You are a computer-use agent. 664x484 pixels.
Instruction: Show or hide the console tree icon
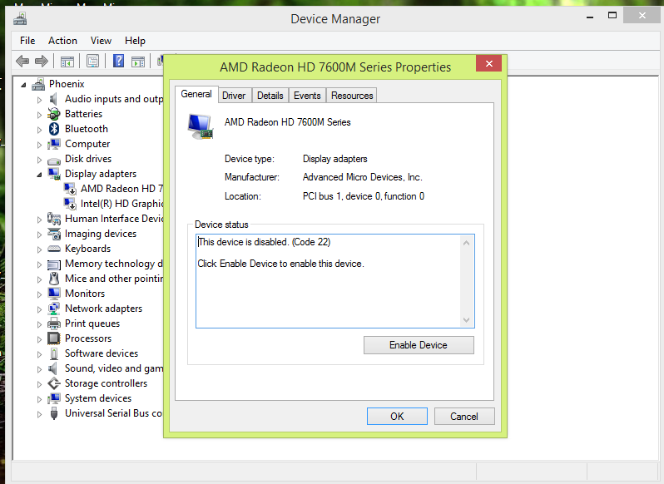click(x=67, y=62)
